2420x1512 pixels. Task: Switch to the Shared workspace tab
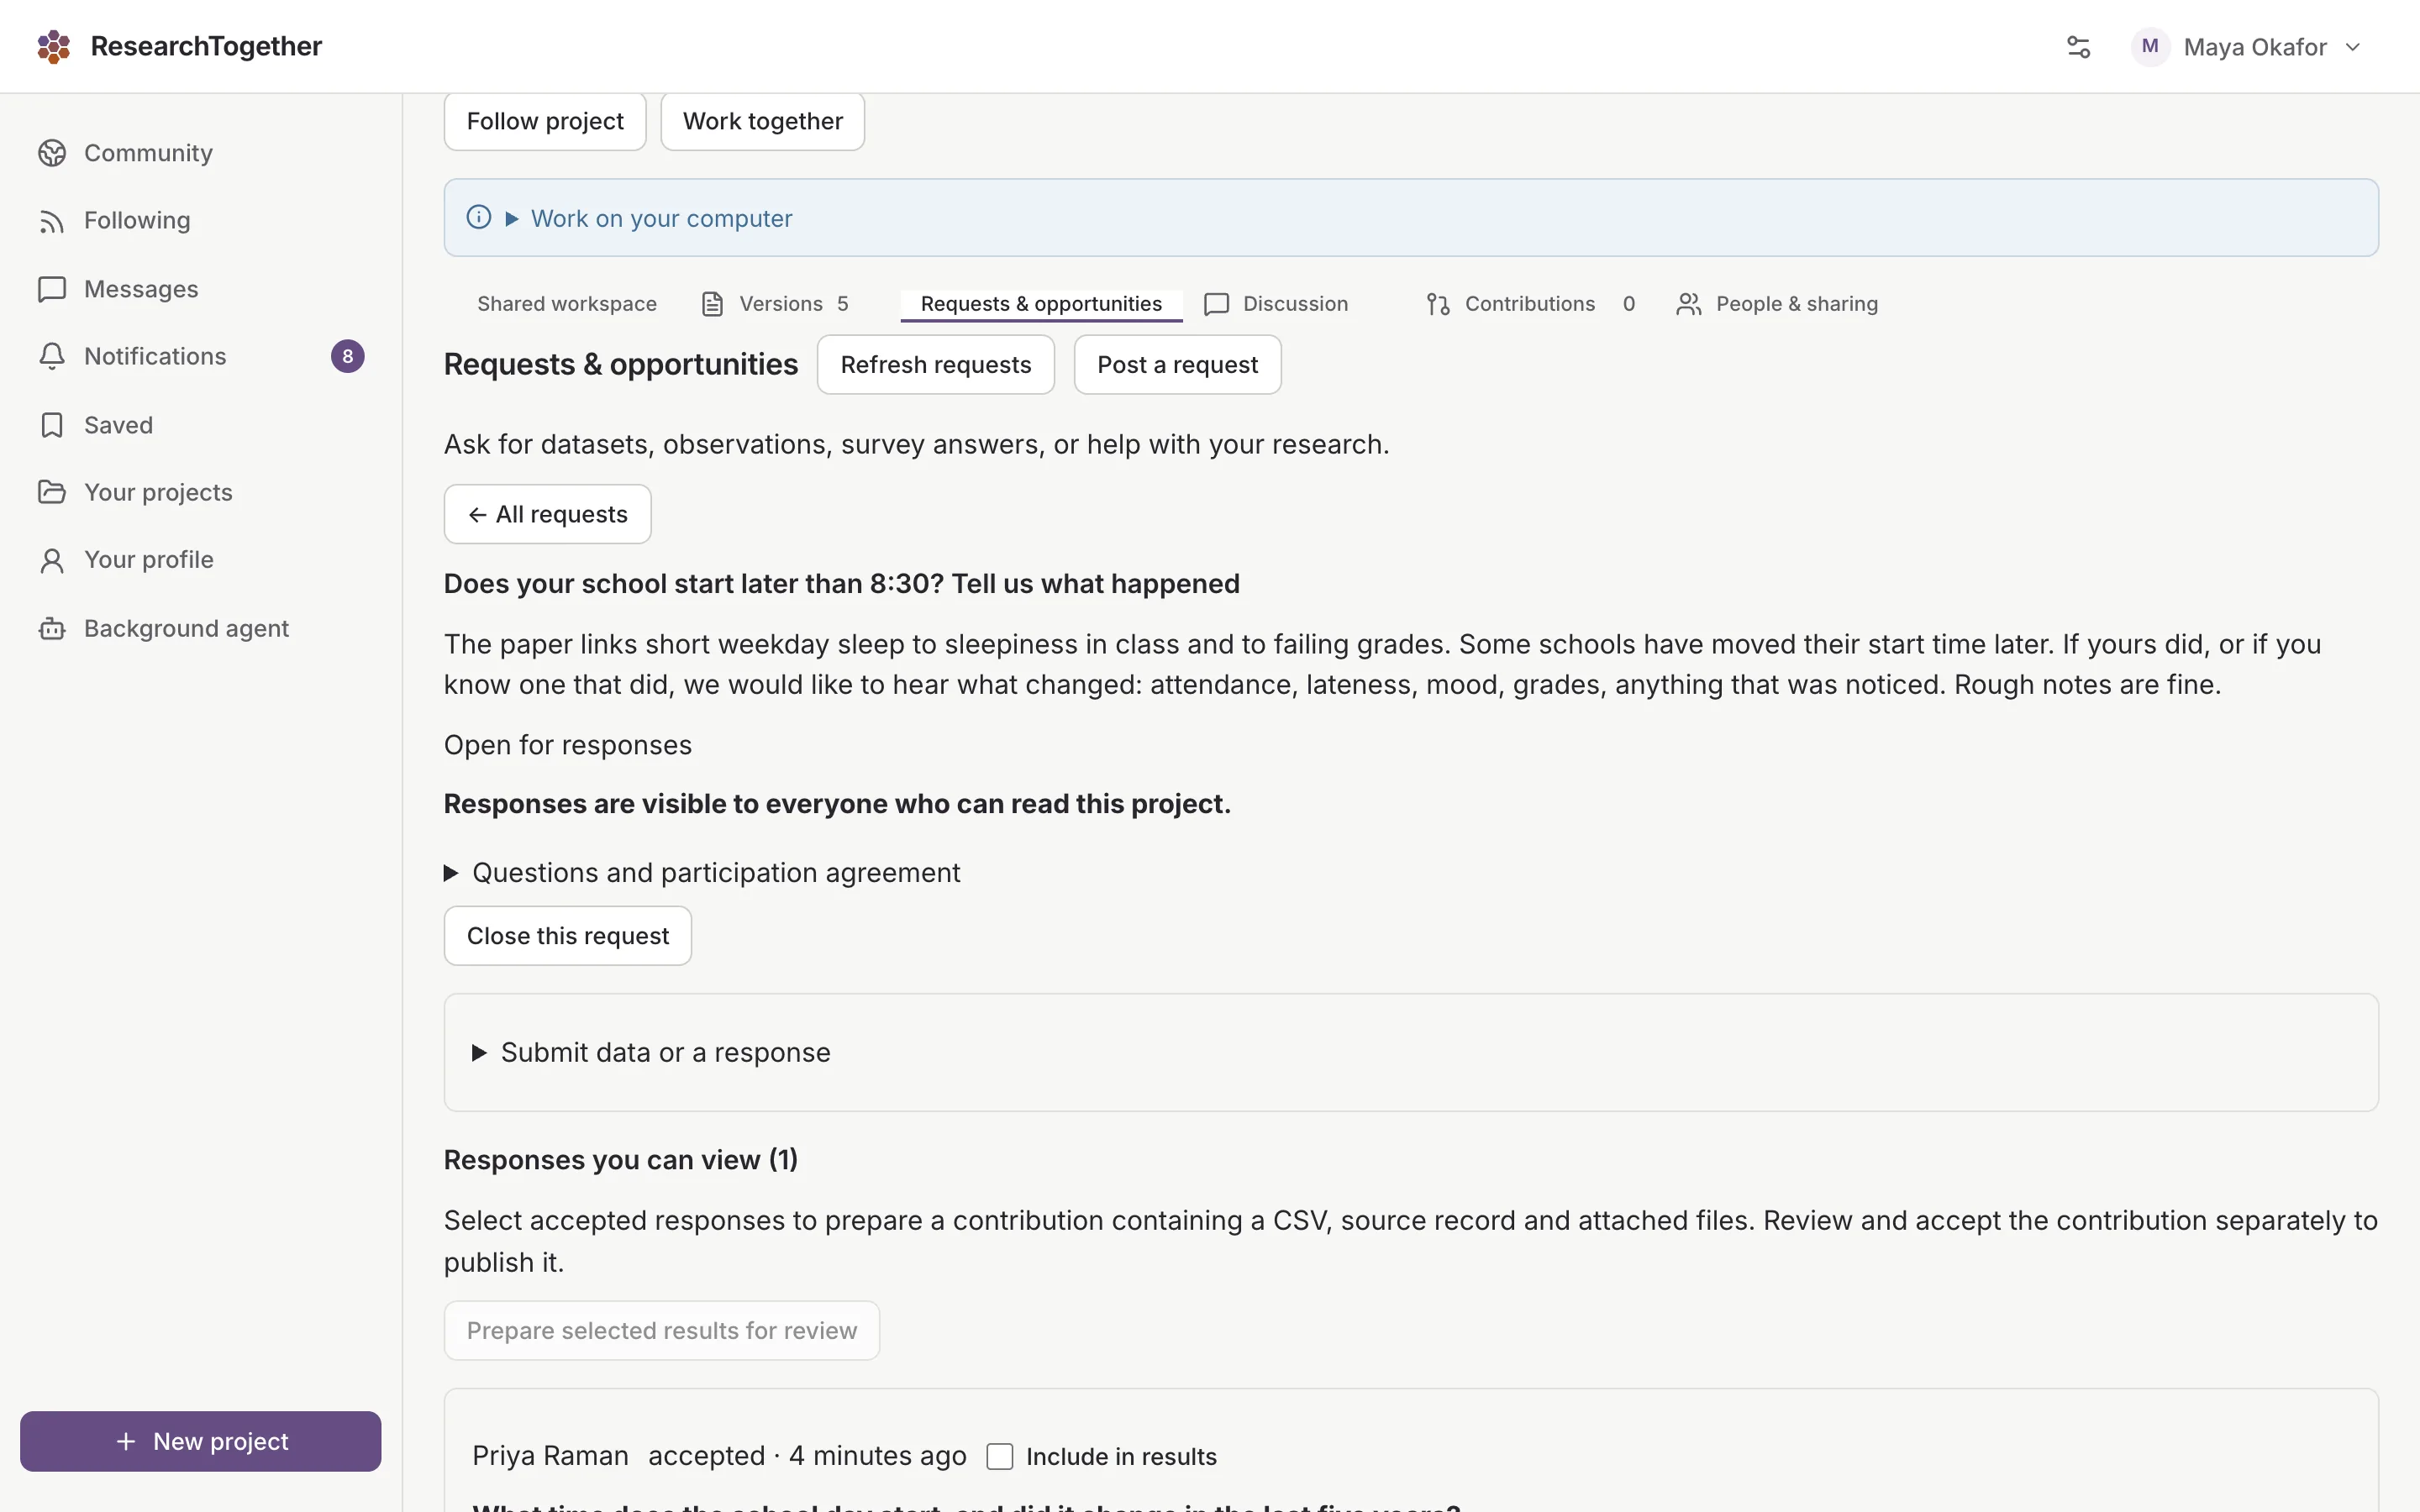coord(566,304)
